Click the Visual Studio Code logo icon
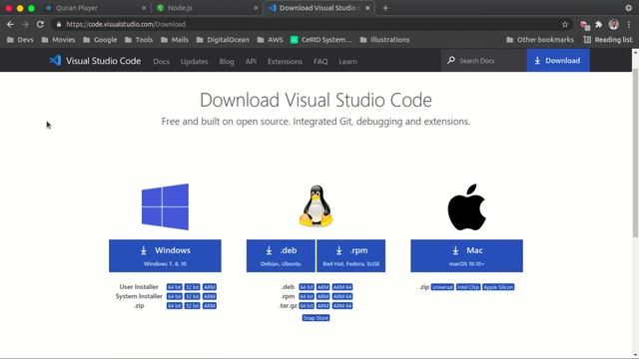Viewport: 639px width, 359px height. [x=55, y=61]
